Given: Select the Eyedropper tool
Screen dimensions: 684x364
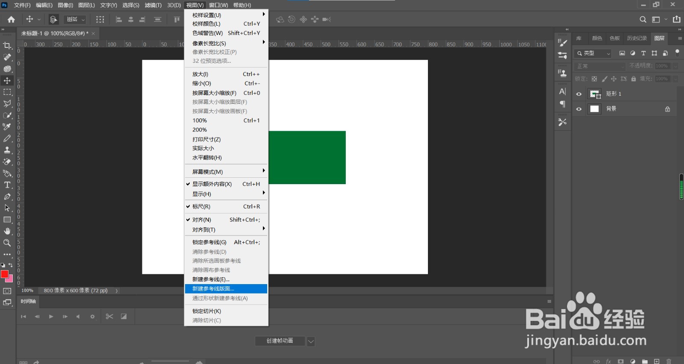Looking at the screenshot, I should 7,127.
